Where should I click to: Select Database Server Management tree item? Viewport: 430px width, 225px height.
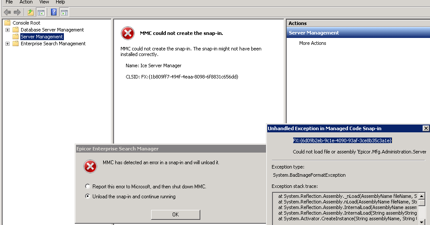(52, 30)
